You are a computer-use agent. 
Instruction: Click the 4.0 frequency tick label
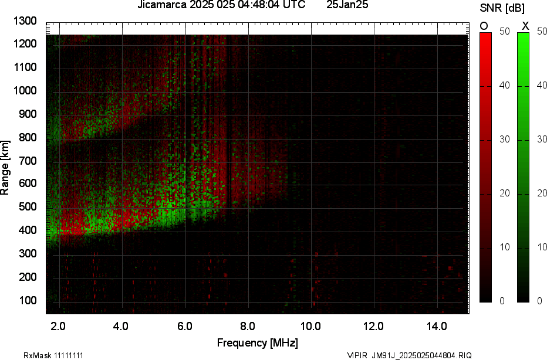click(x=121, y=327)
